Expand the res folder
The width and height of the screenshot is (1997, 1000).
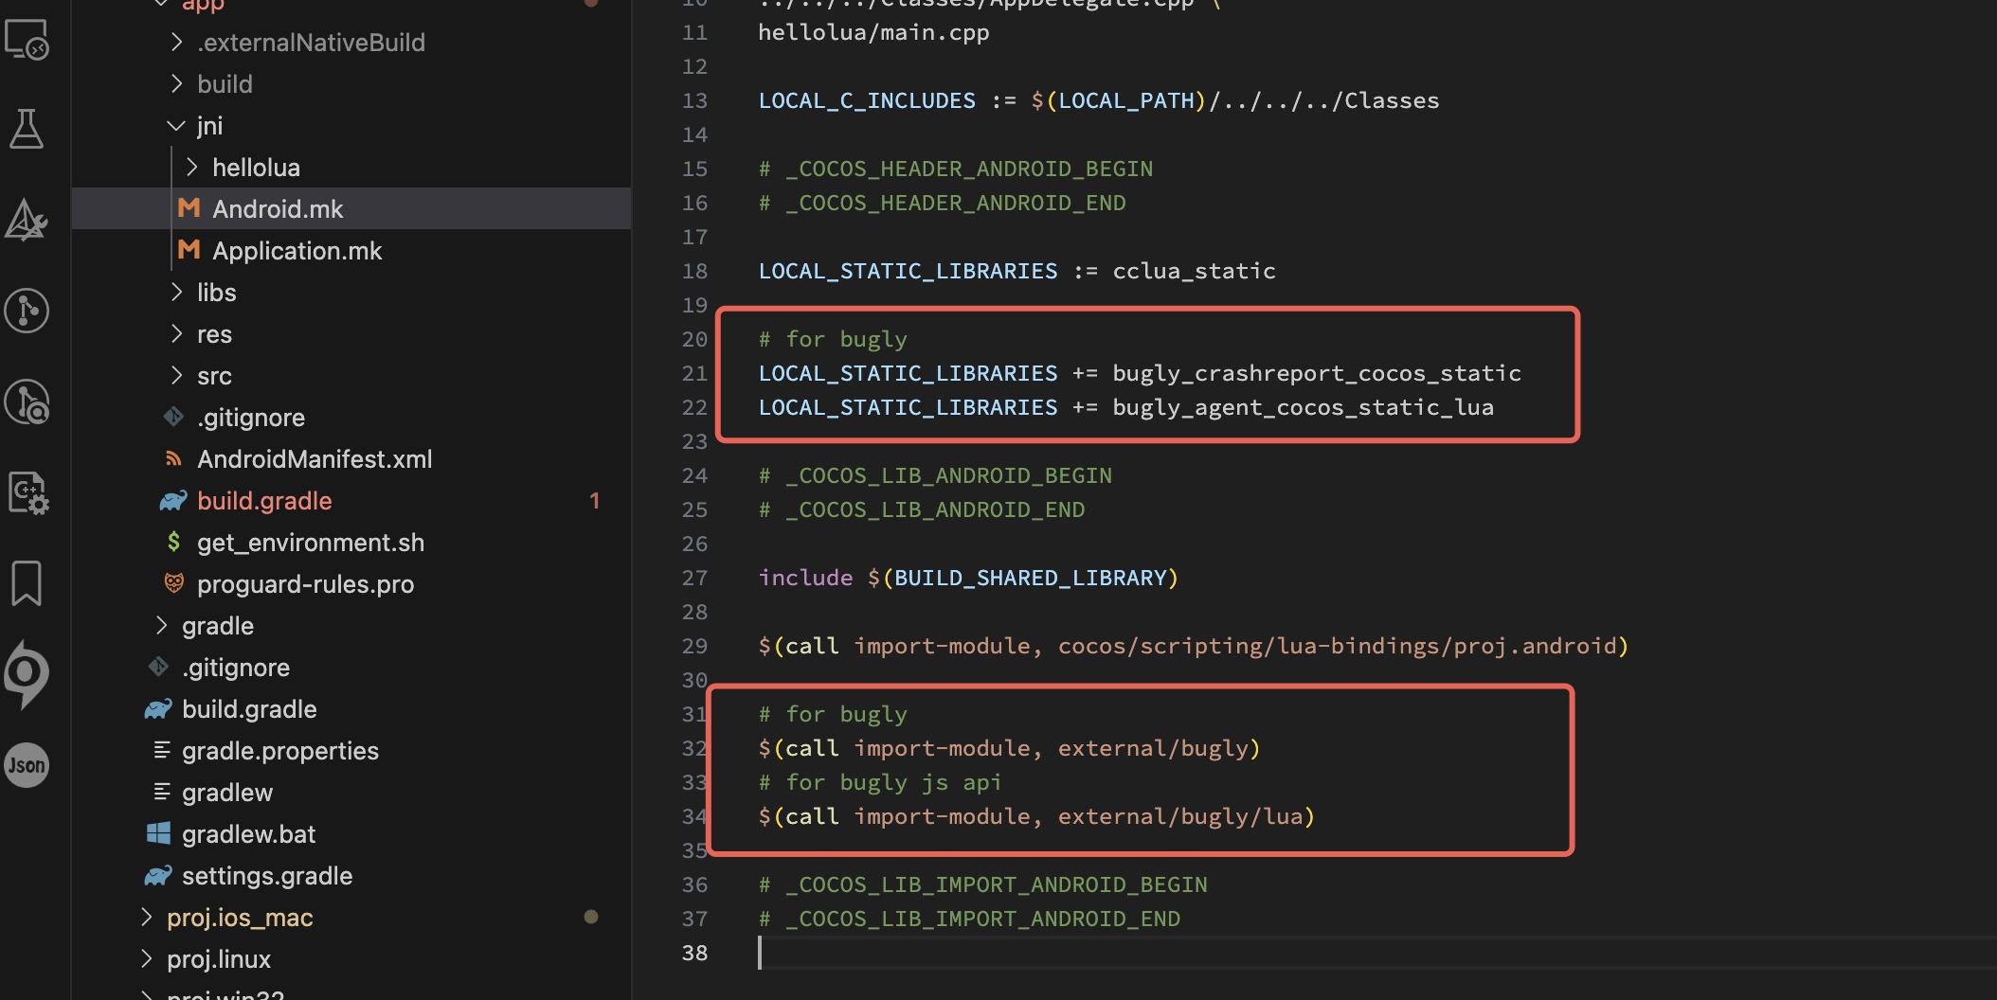pyautogui.click(x=176, y=333)
